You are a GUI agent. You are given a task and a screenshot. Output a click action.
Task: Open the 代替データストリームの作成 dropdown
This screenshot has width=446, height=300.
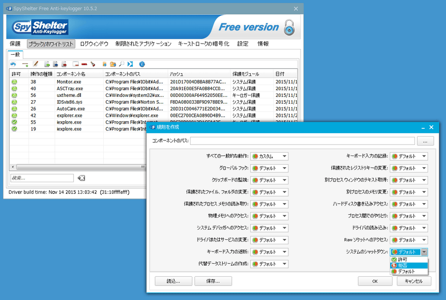(270, 264)
